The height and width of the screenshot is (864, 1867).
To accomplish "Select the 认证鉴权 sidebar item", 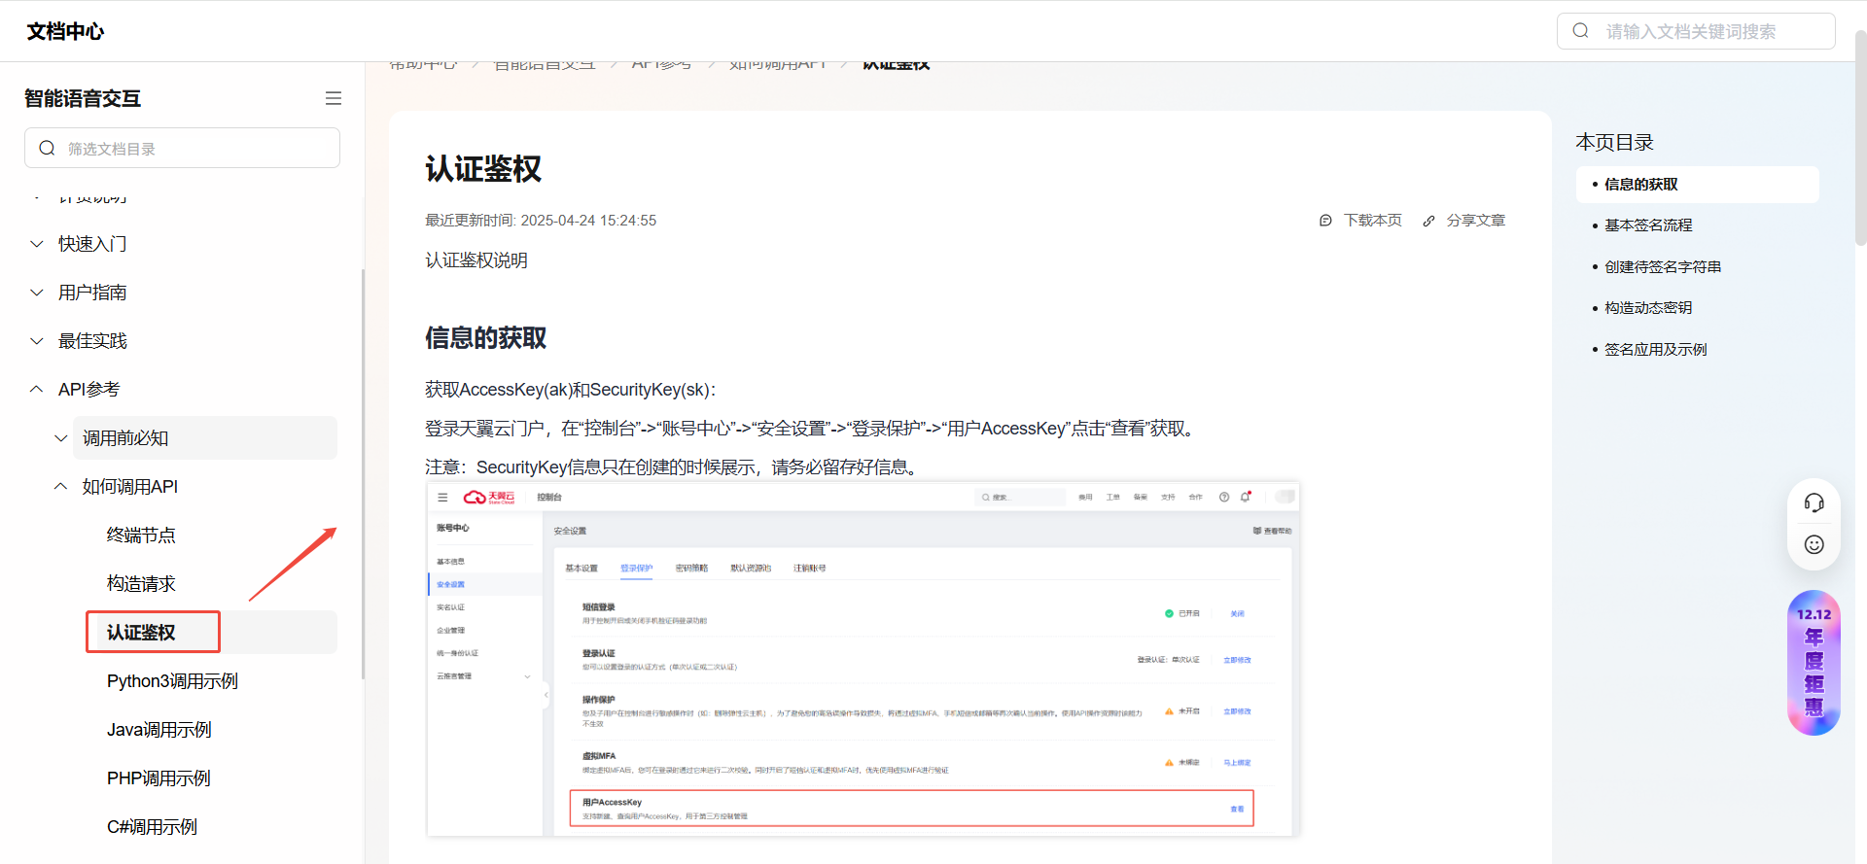I will click(141, 633).
